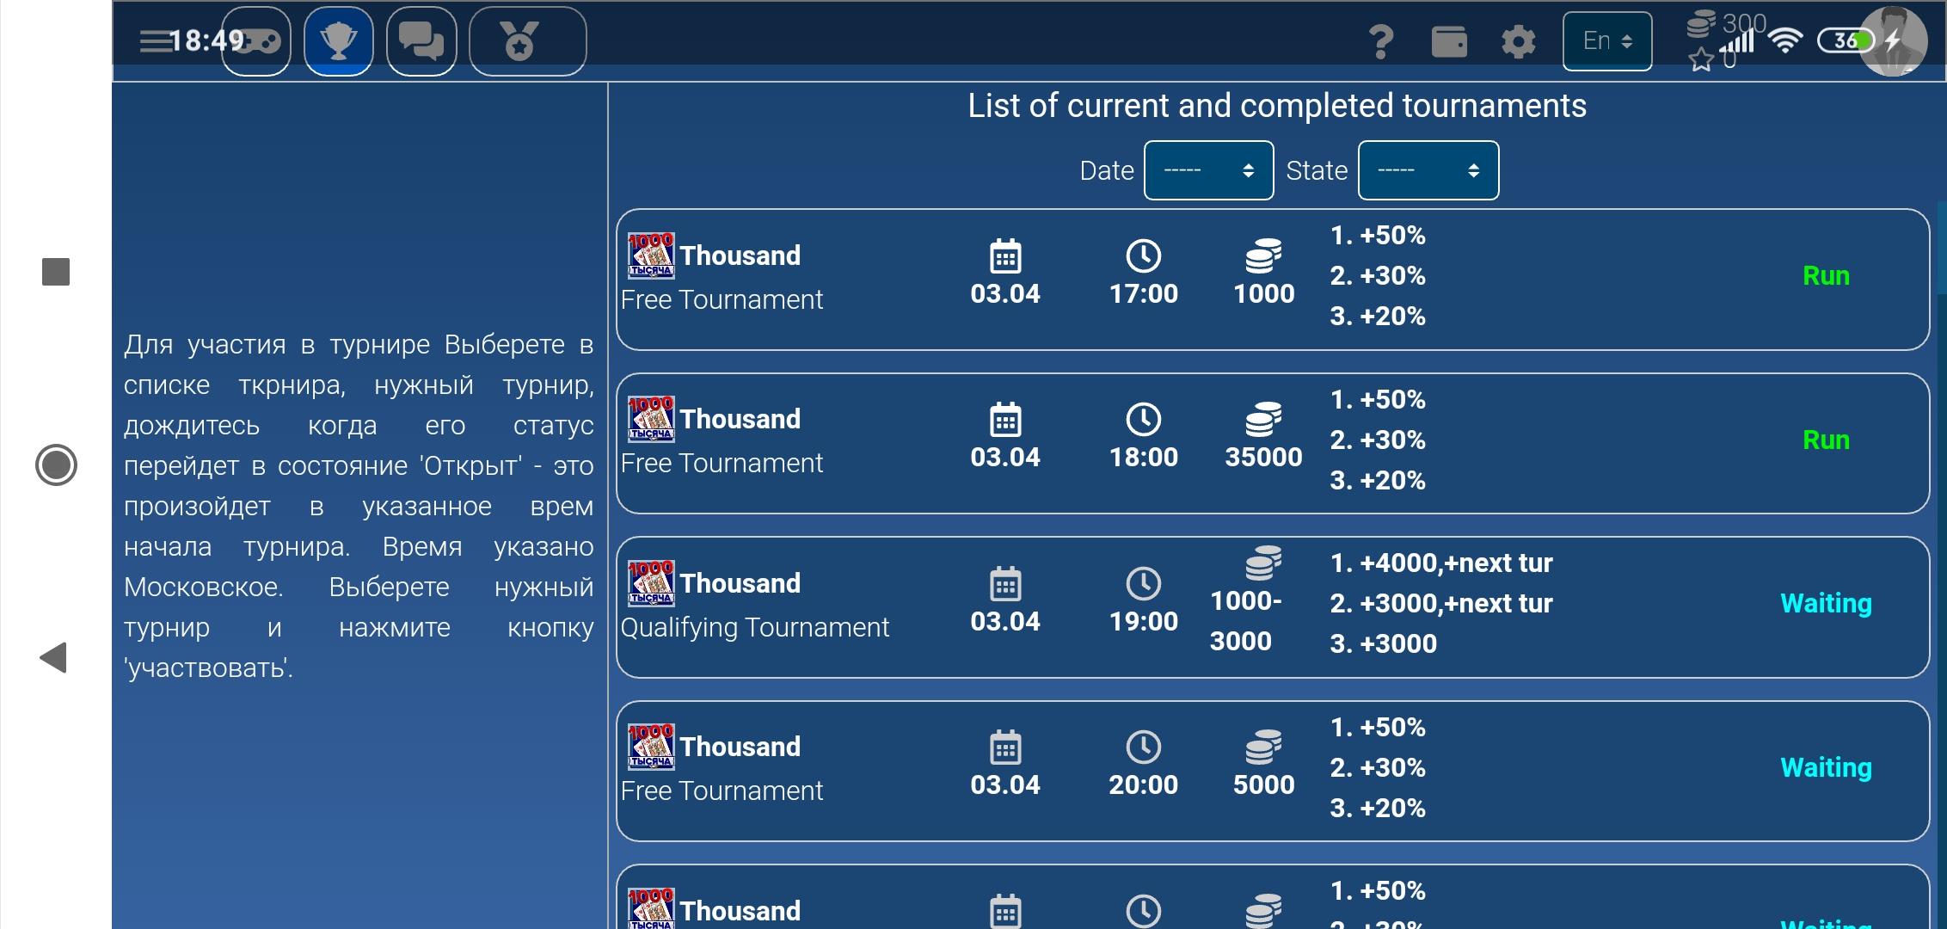Select language switcher En dropdown

pos(1606,40)
